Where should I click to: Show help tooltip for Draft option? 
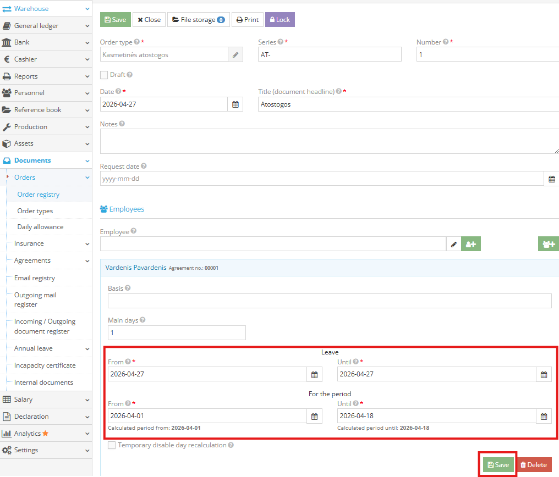(x=129, y=74)
